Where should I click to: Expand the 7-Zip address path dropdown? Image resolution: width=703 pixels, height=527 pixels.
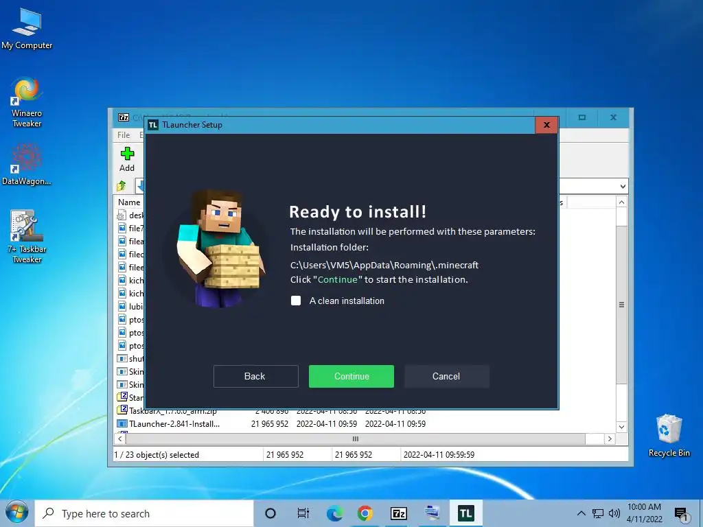click(623, 186)
